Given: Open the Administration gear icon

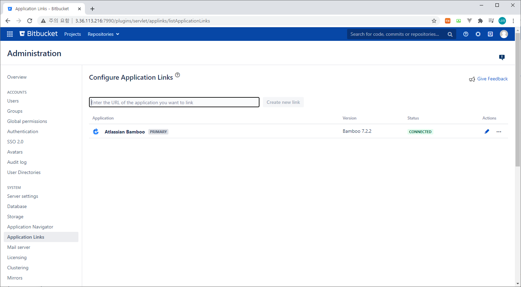Looking at the screenshot, I should 478,34.
